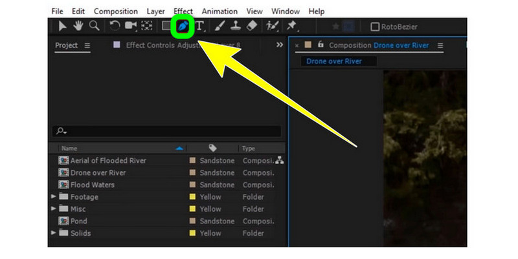
Task: Select the Pond composition
Action: [x=79, y=221]
